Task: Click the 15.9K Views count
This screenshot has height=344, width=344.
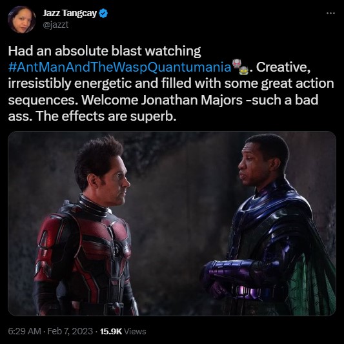Action: coord(123,331)
